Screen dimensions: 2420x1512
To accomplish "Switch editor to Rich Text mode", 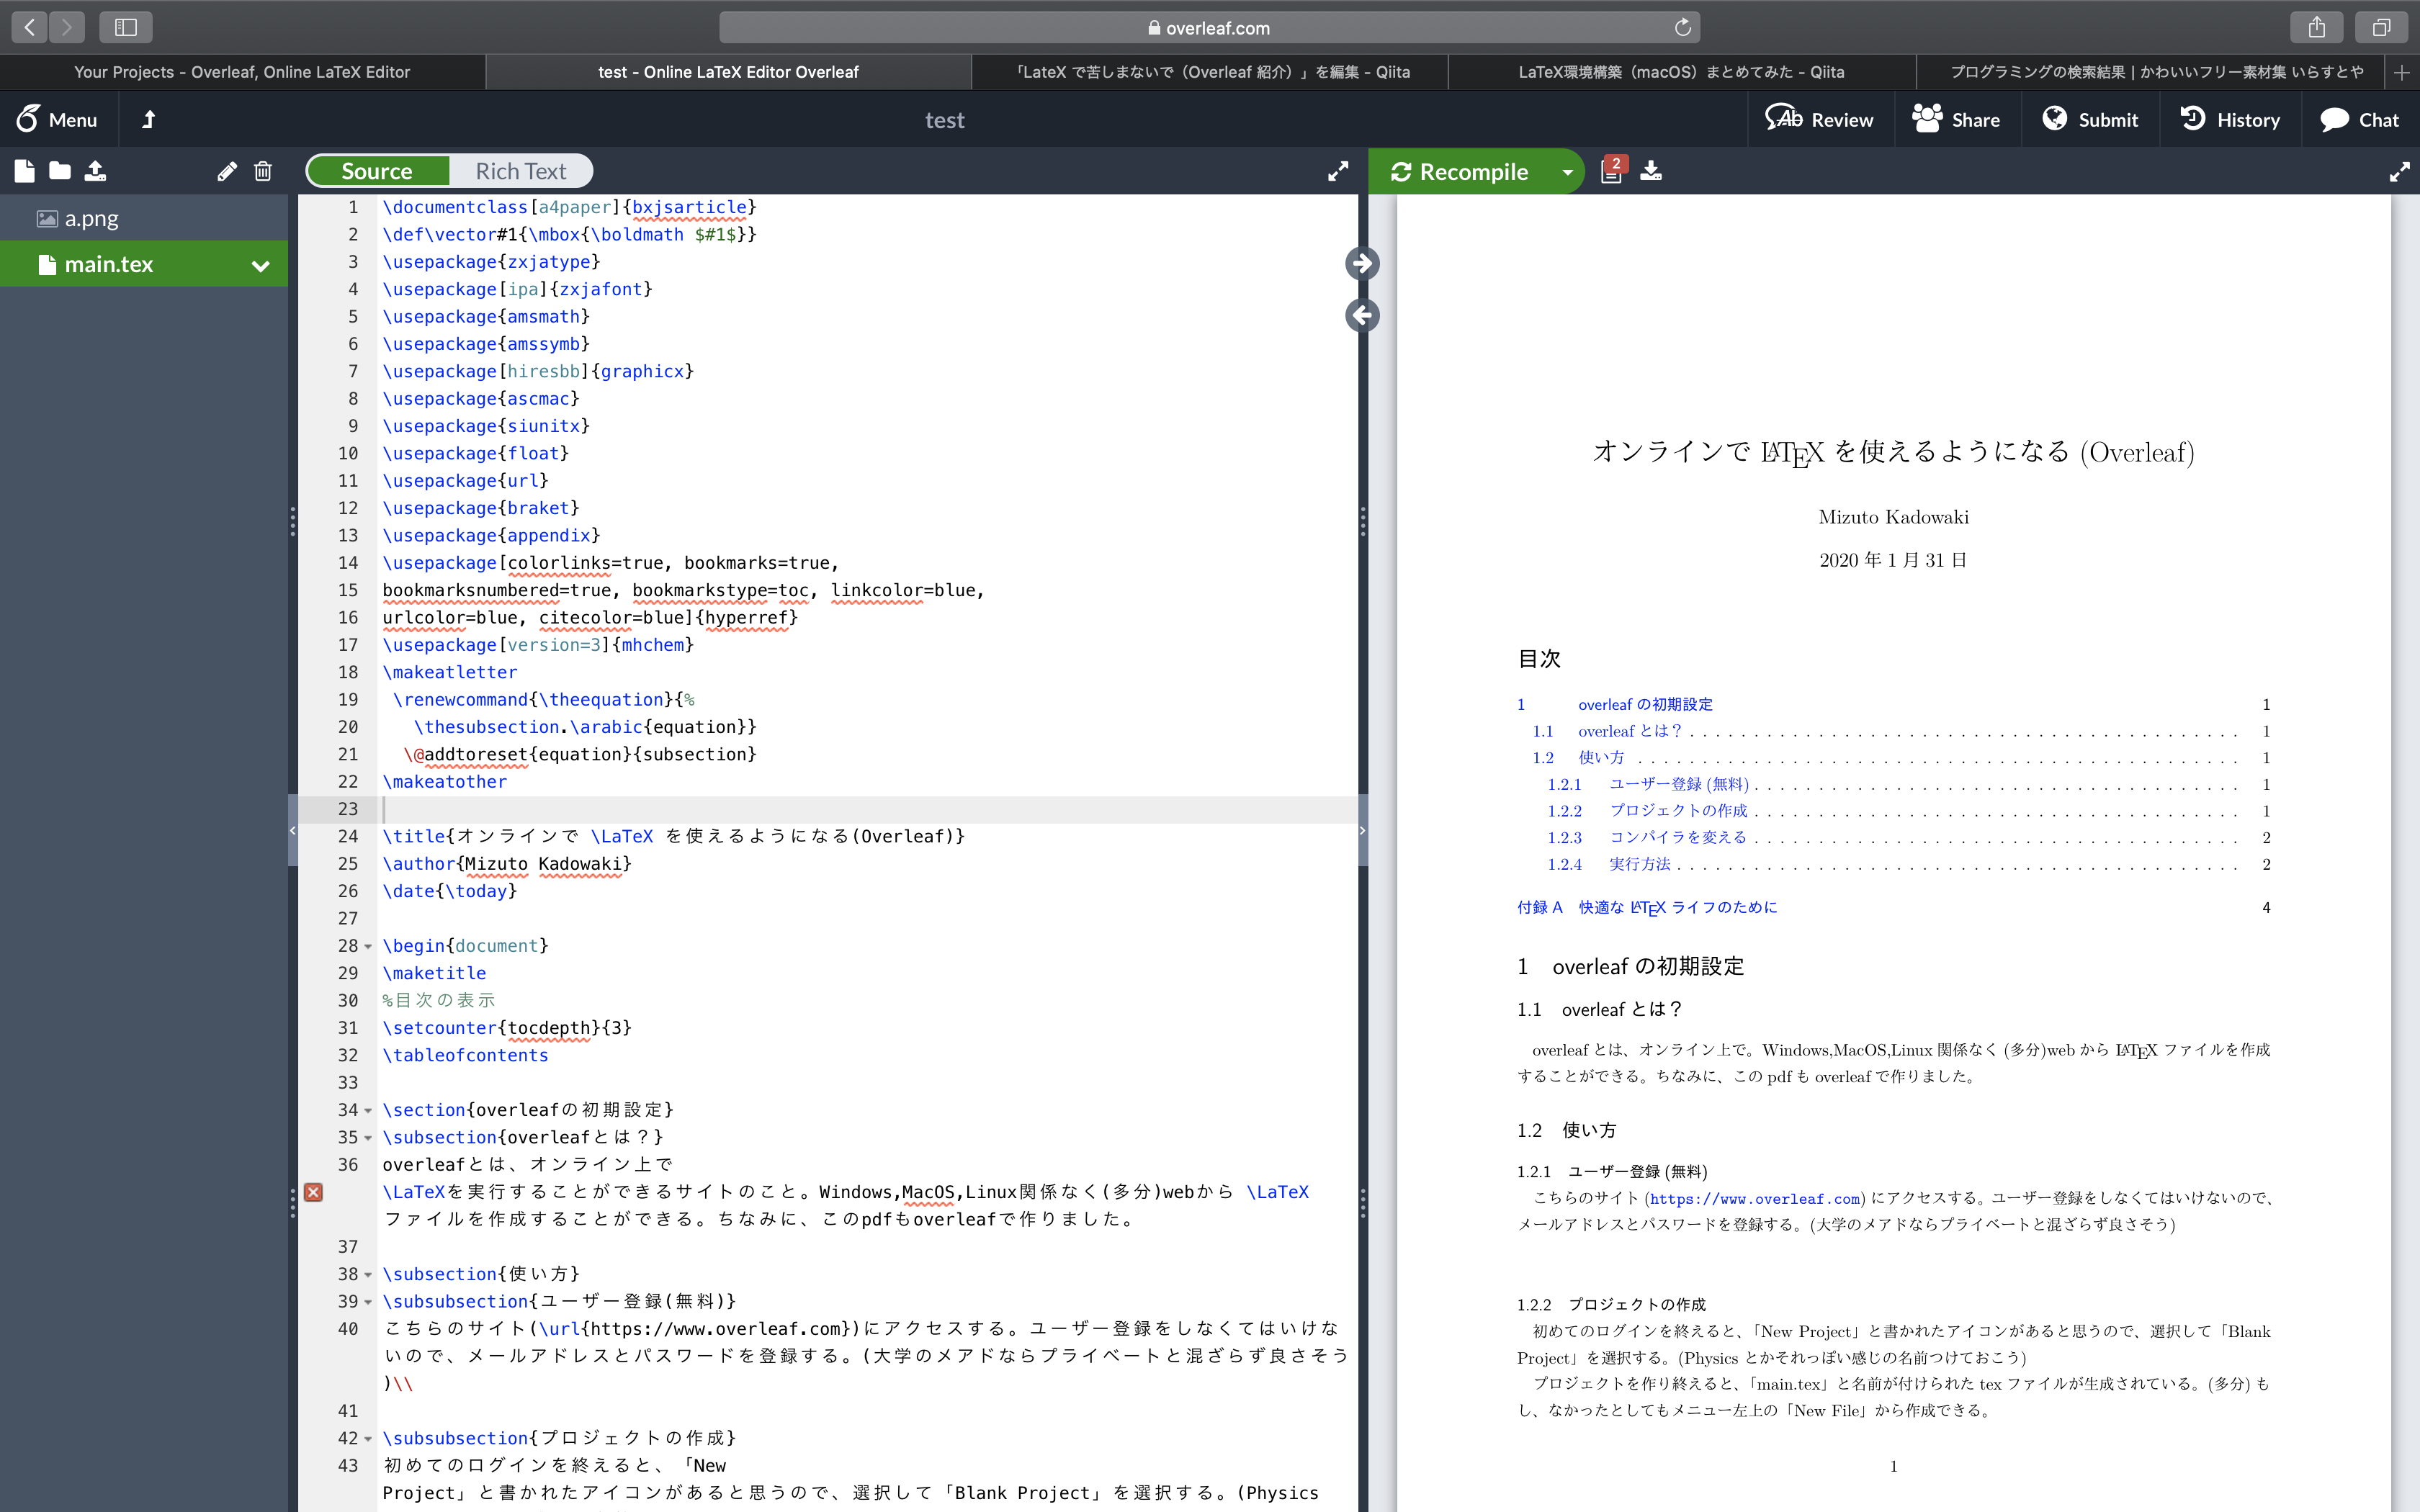I will pos(520,171).
